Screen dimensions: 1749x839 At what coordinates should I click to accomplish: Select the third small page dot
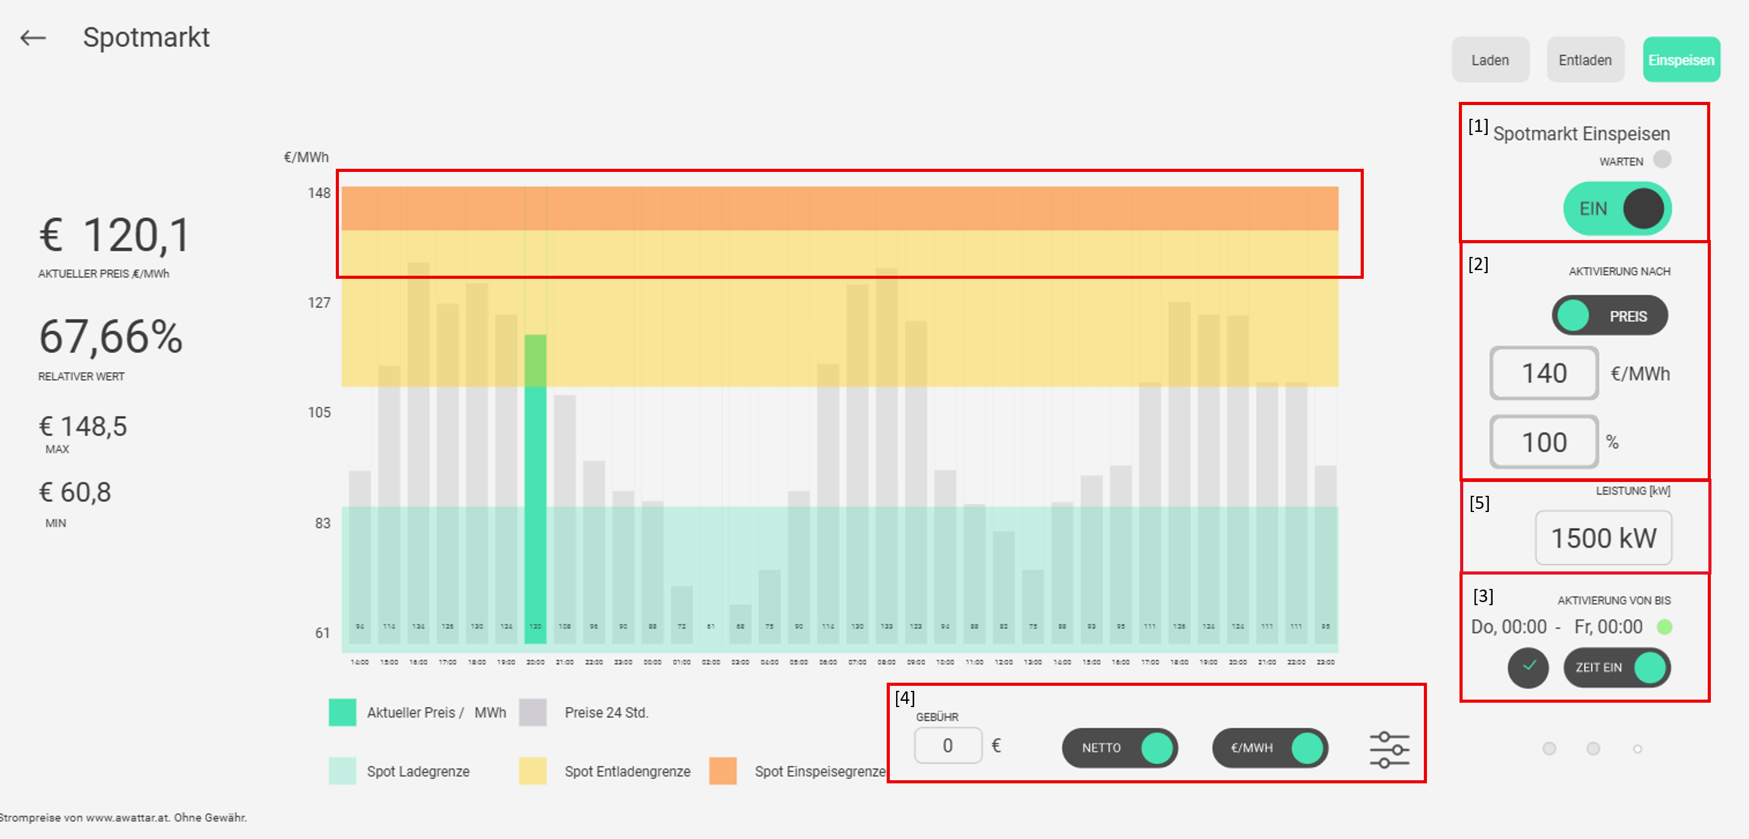(x=1638, y=750)
